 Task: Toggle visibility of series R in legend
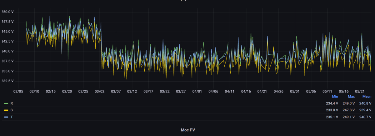tap(12, 103)
